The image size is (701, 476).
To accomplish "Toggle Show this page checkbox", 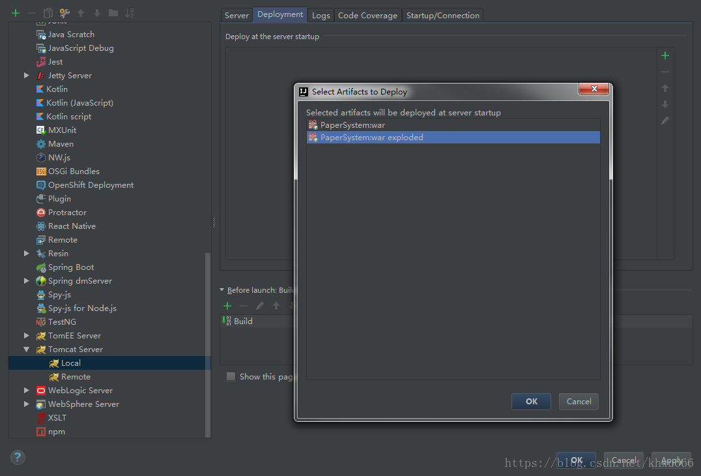I will click(x=231, y=377).
